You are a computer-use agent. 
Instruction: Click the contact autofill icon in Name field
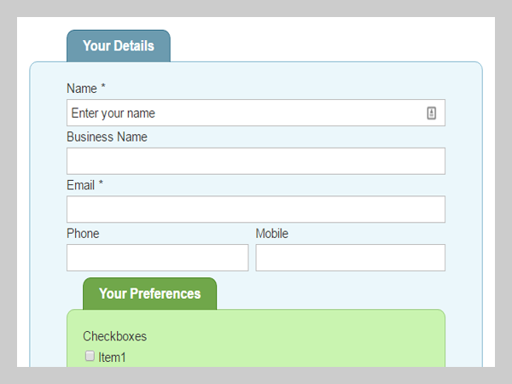tap(432, 113)
